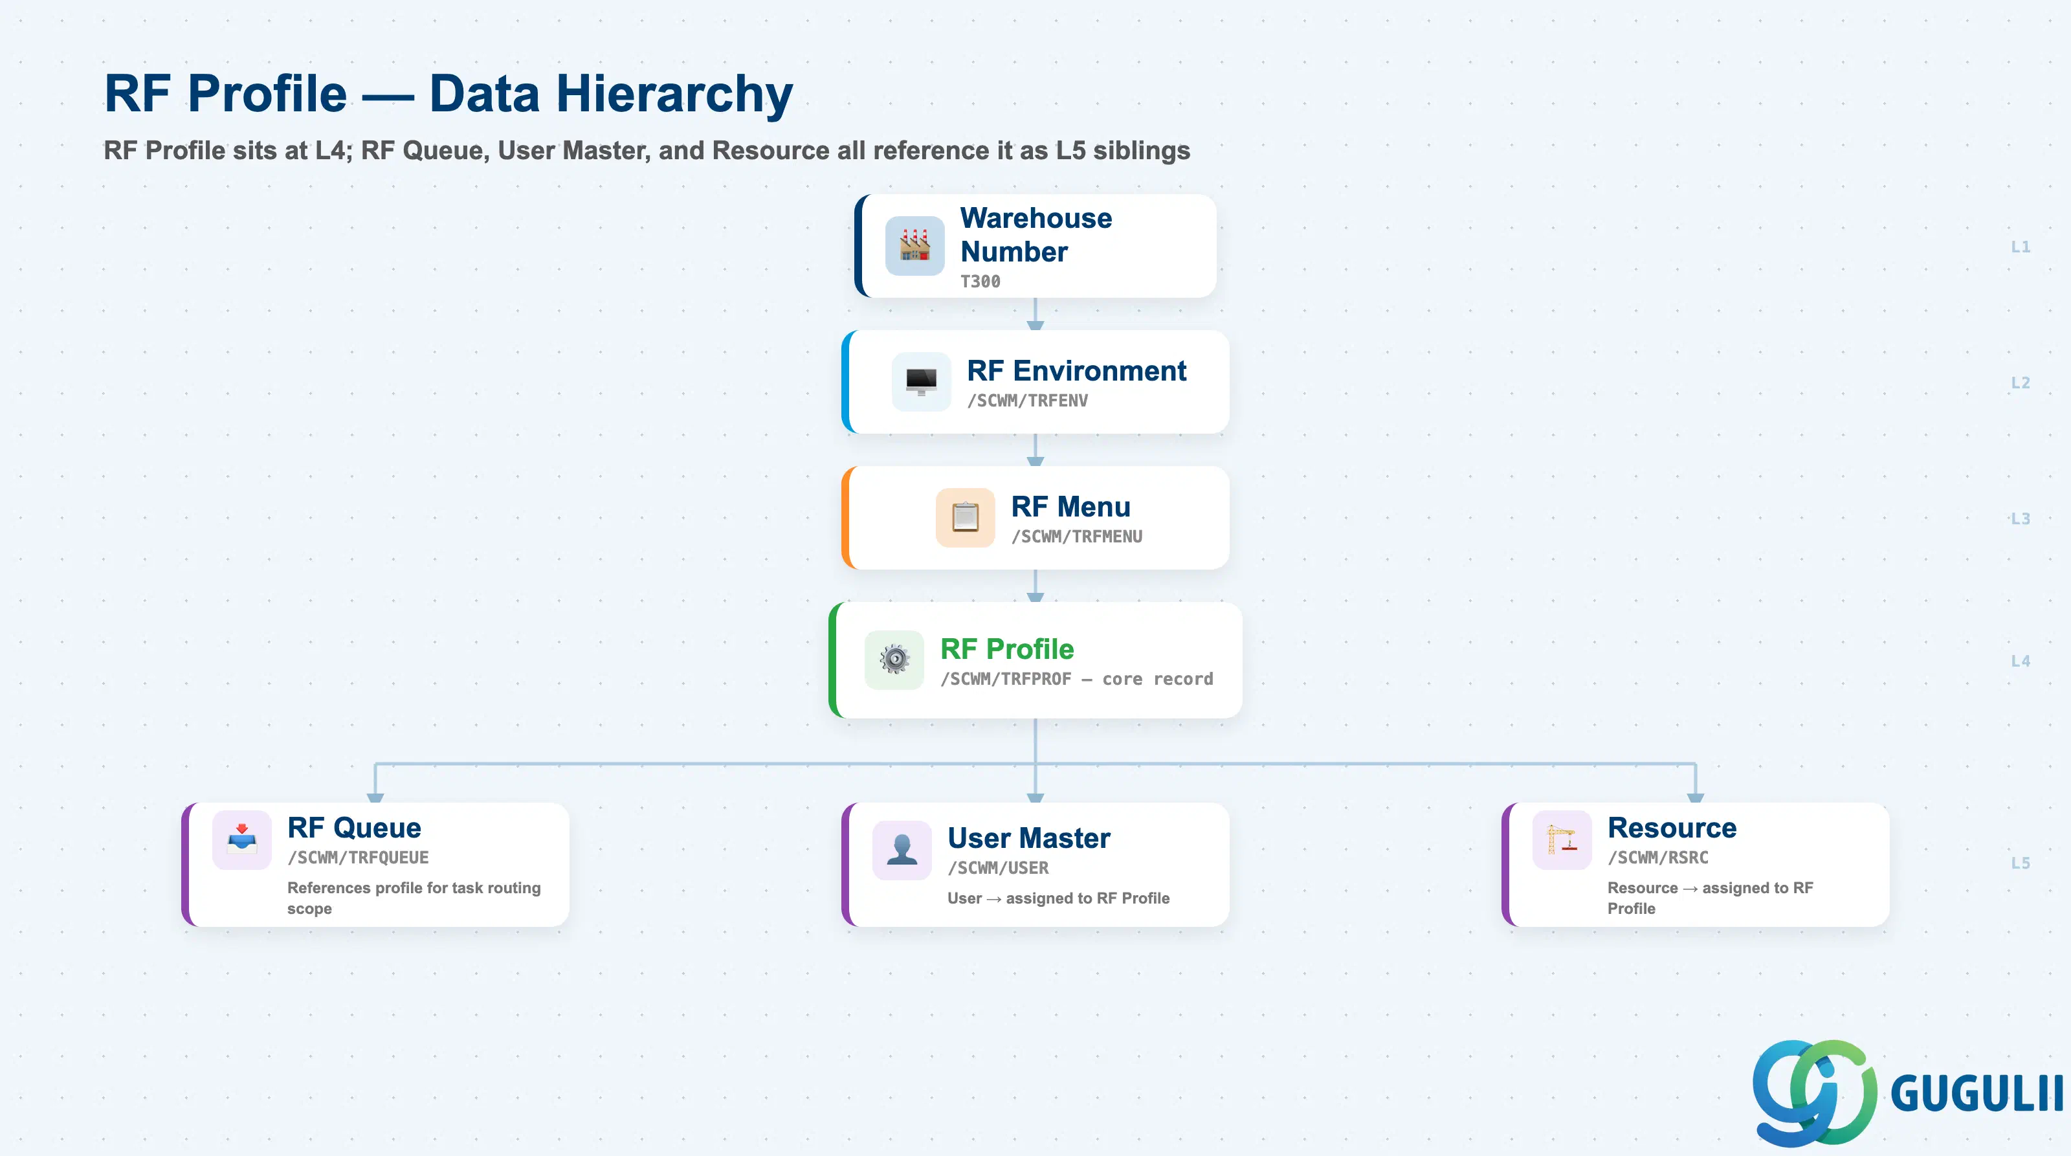
Task: Click the /SCWM/RSRC table name
Action: pos(1657,857)
